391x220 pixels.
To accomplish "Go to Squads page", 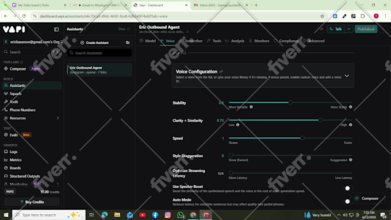I will tap(16, 94).
